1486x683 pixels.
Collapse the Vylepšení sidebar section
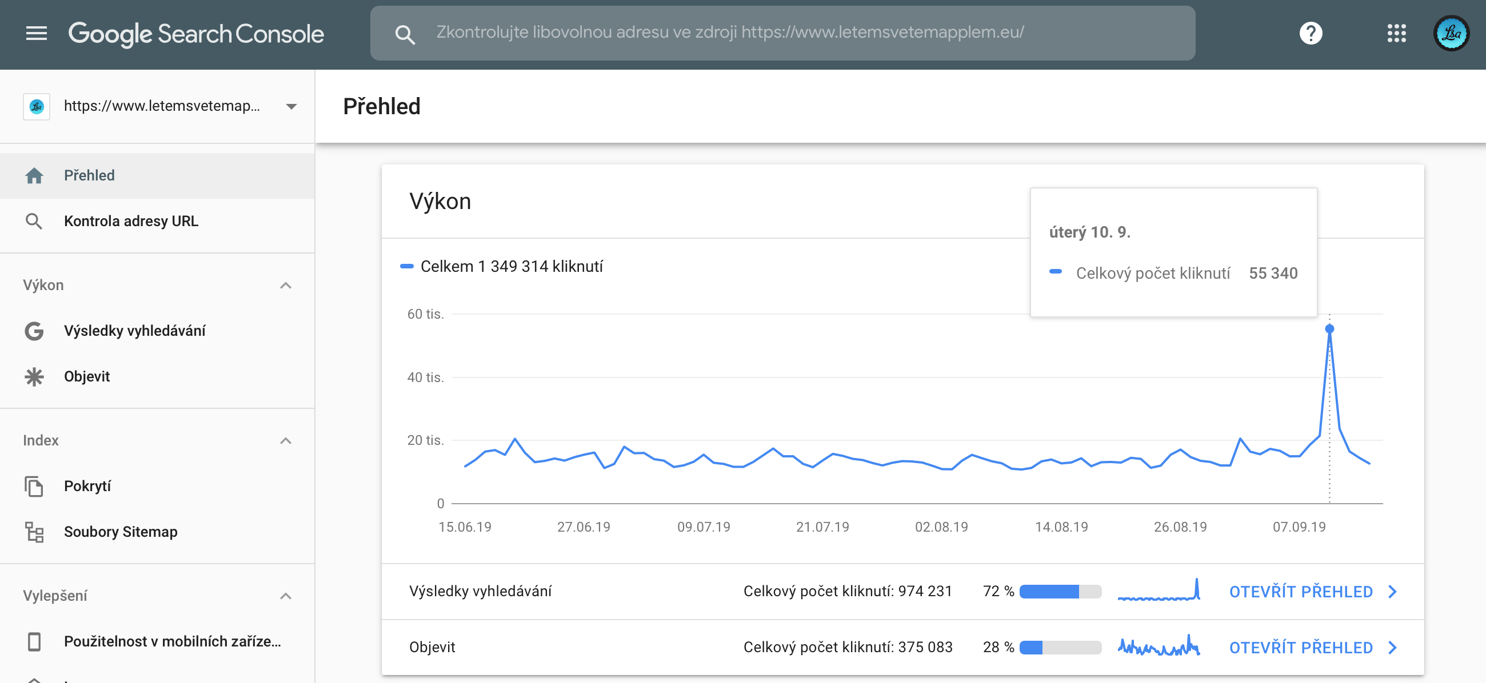(x=286, y=596)
